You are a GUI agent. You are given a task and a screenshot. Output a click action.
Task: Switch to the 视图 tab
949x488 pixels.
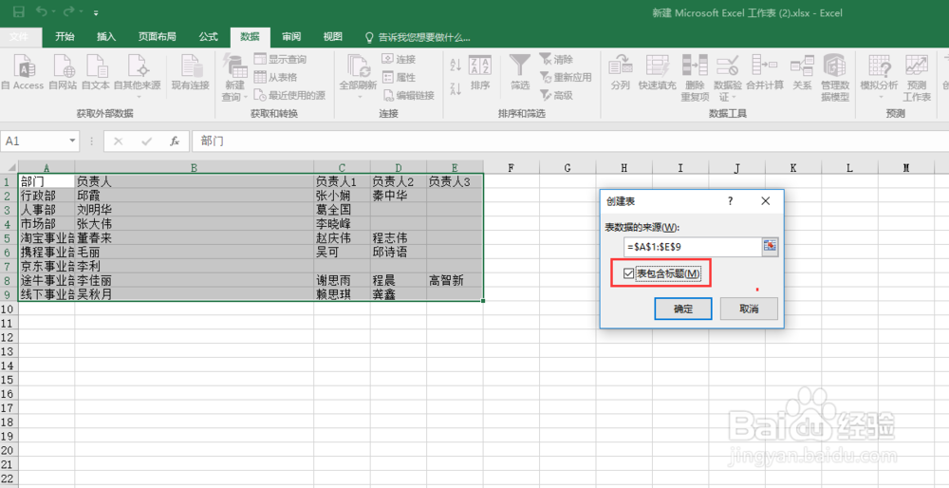[x=332, y=37]
